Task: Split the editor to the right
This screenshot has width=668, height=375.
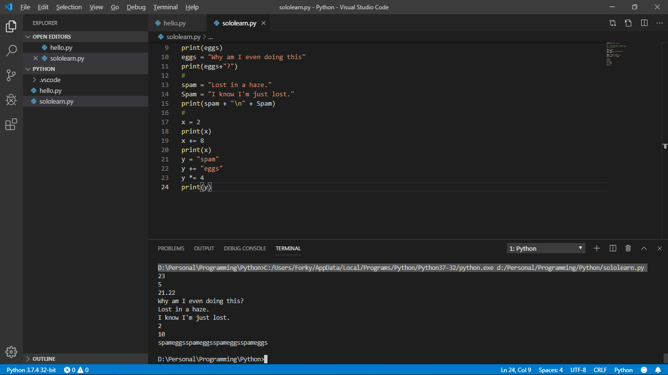Action: click(644, 23)
